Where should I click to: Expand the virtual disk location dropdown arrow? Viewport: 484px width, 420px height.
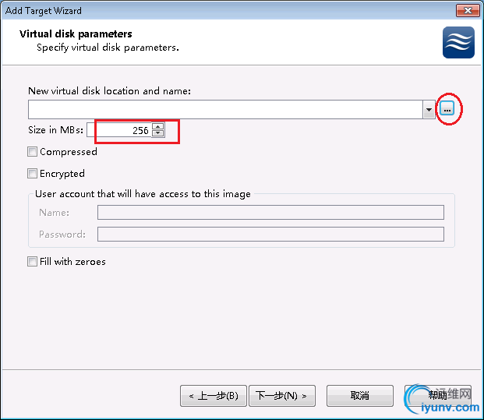coord(429,109)
